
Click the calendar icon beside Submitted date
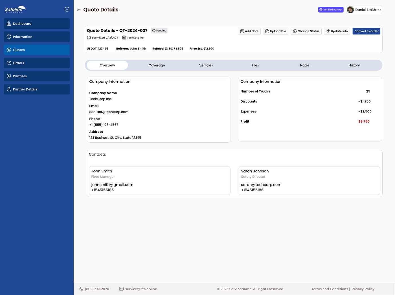click(x=89, y=38)
